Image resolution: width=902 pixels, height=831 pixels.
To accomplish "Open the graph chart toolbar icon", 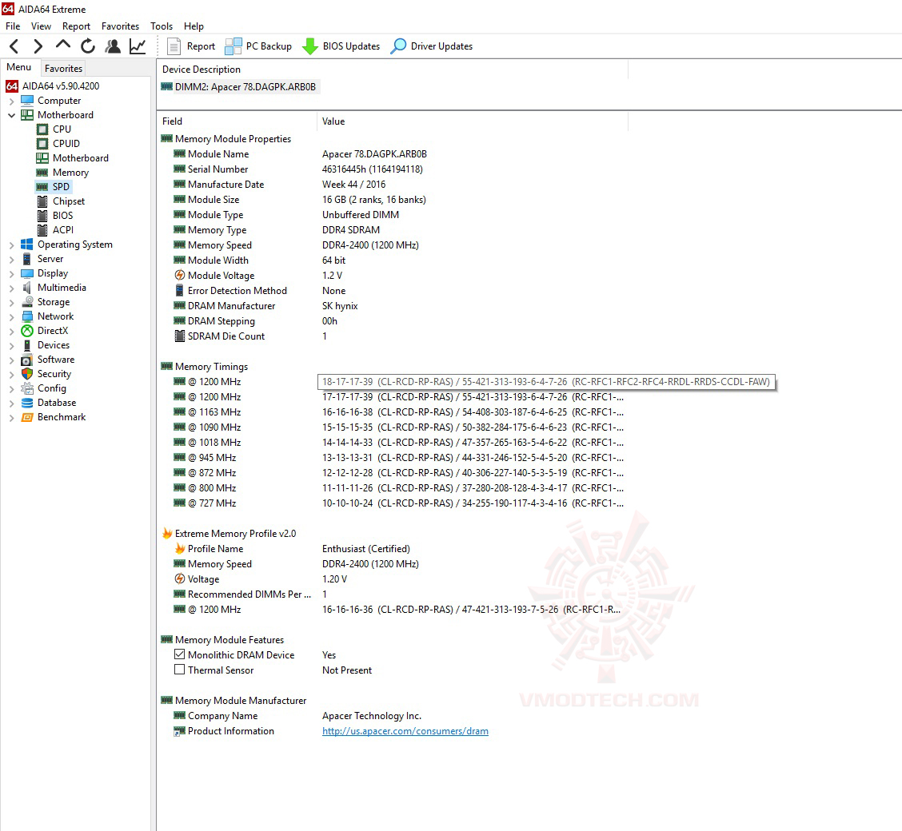I will pyautogui.click(x=138, y=46).
